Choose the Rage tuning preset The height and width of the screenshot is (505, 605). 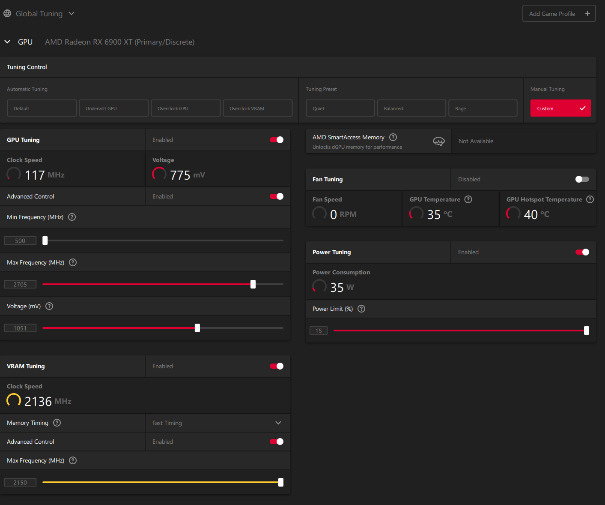coord(483,108)
